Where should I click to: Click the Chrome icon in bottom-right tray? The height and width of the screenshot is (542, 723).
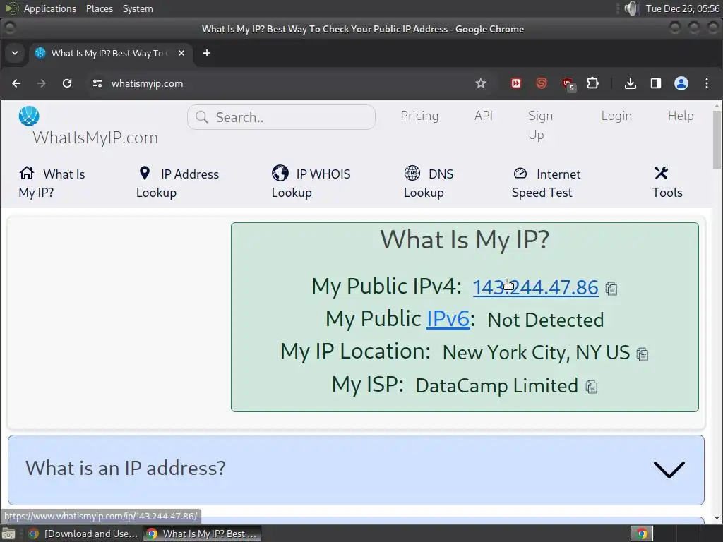tap(641, 534)
